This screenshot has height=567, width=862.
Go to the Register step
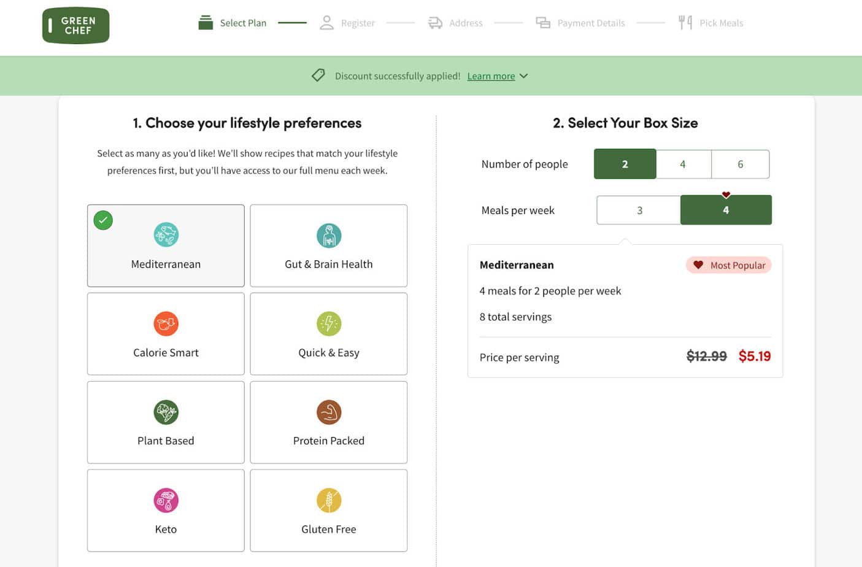pyautogui.click(x=347, y=23)
